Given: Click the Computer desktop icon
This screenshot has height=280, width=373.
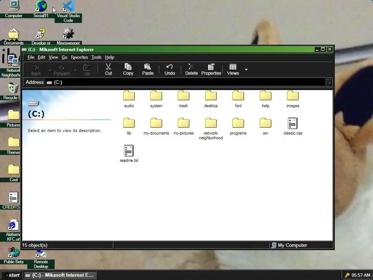Looking at the screenshot, I should (13, 9).
